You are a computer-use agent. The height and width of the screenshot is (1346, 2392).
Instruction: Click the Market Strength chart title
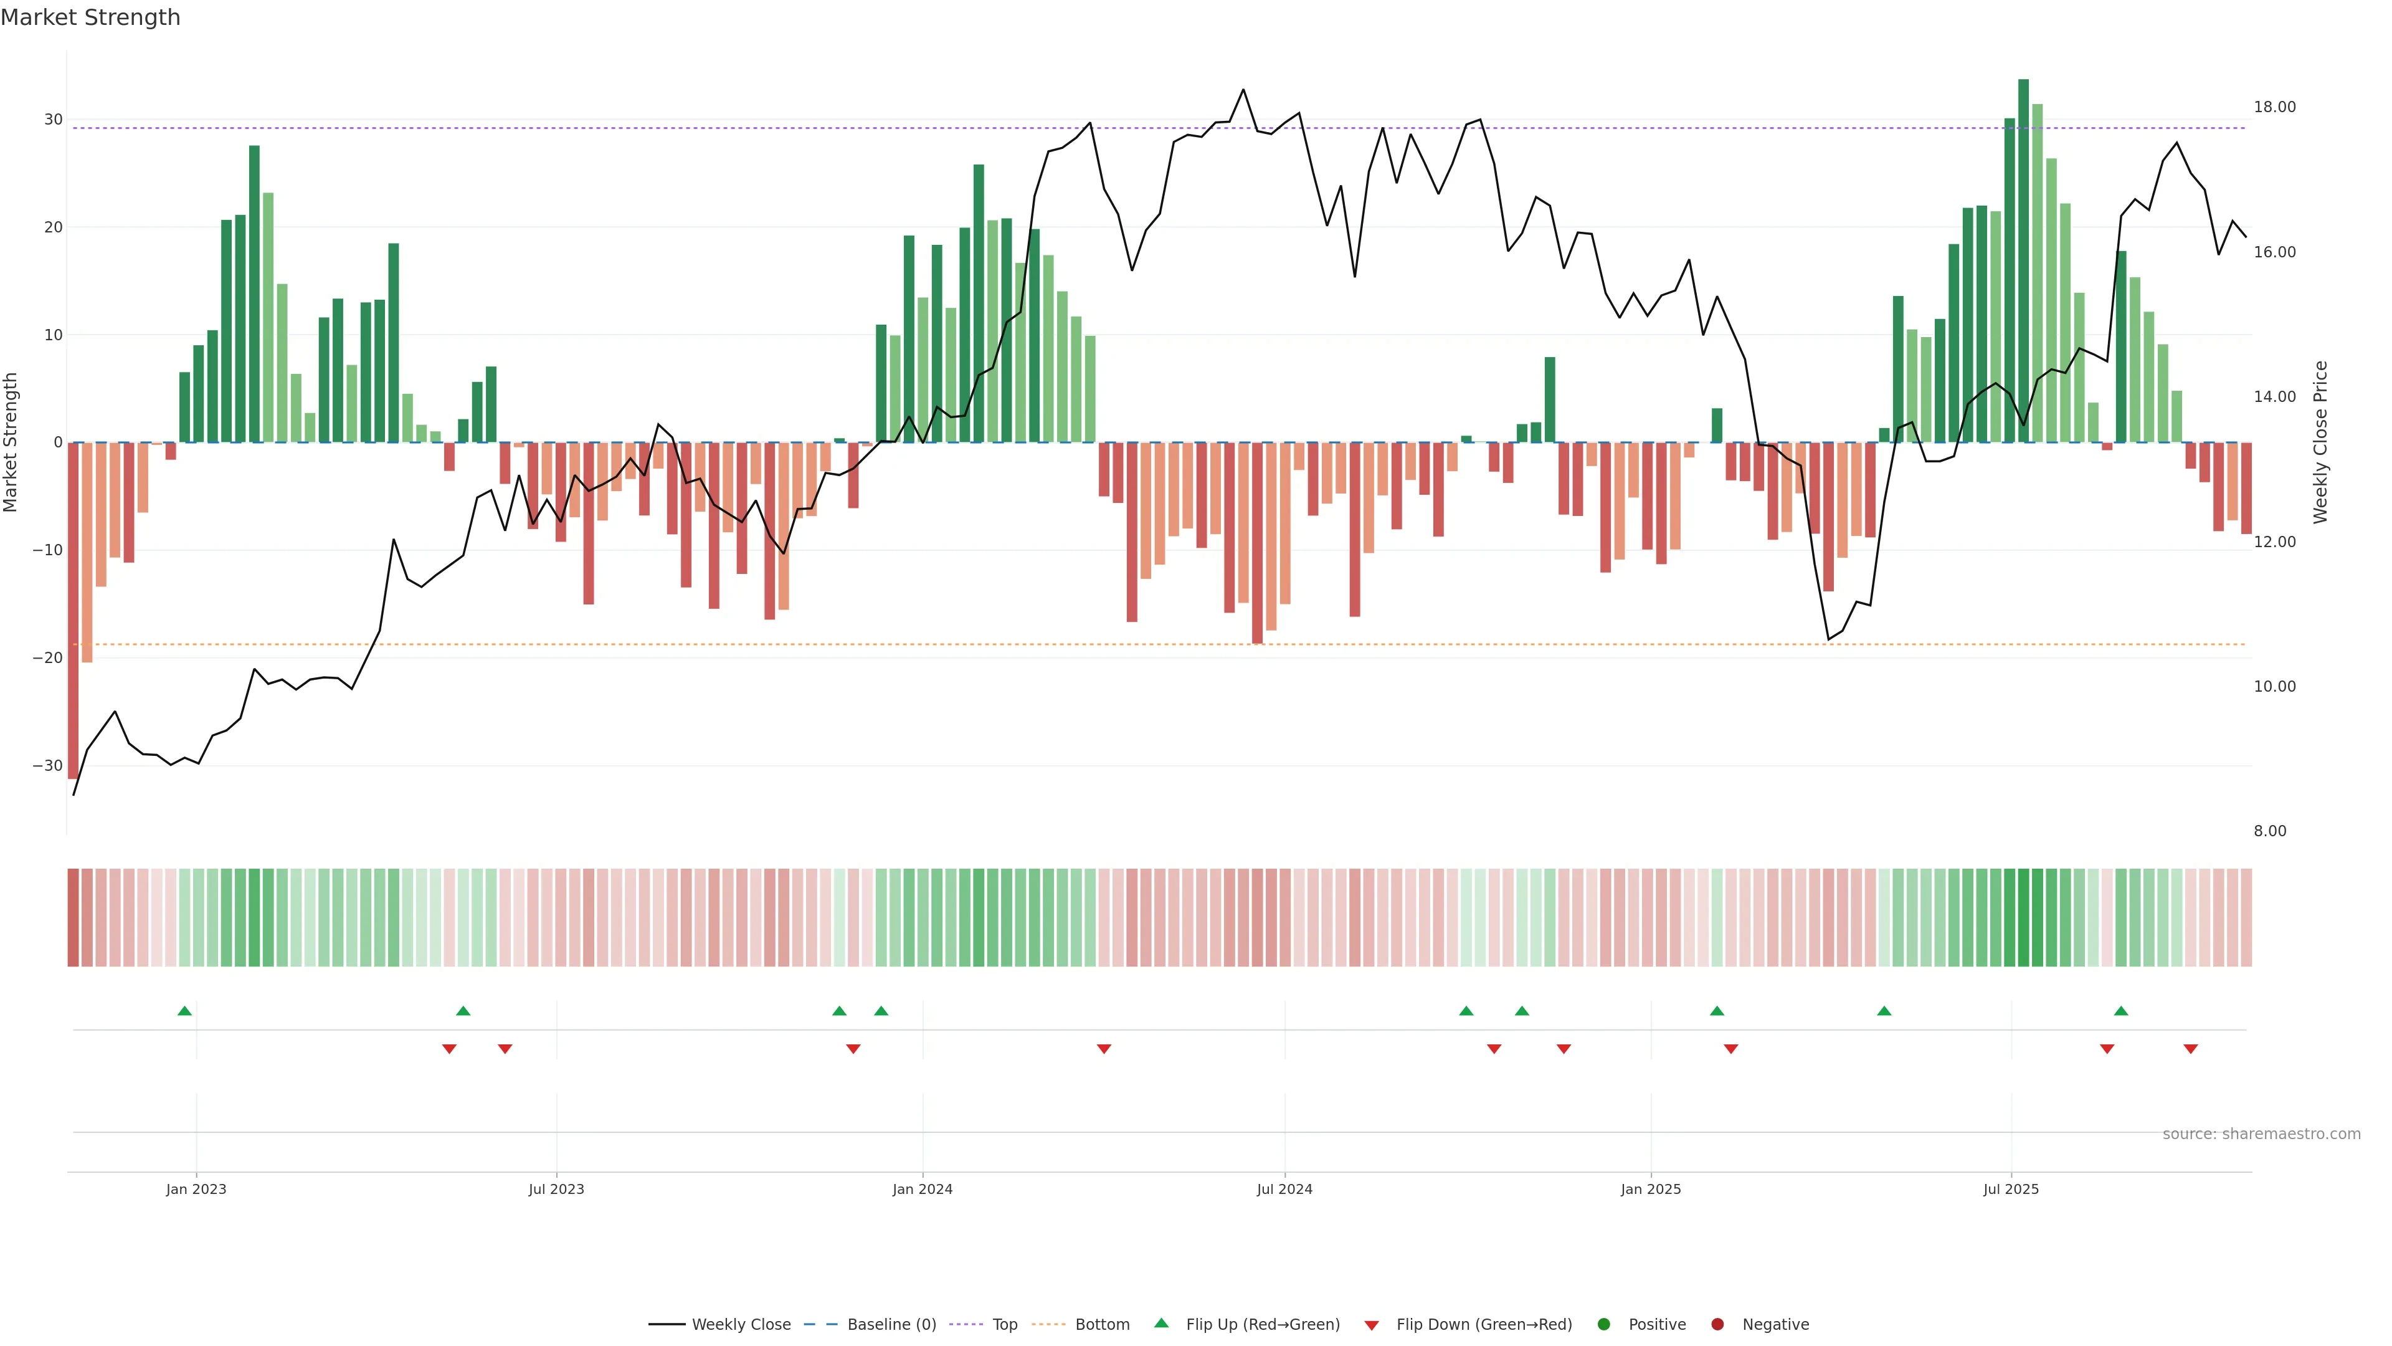90,17
